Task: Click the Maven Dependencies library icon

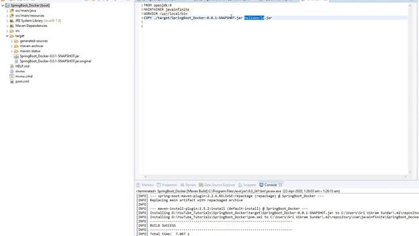Action: (x=12, y=26)
